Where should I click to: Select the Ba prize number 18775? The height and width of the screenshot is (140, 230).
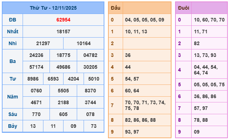pos(64,55)
